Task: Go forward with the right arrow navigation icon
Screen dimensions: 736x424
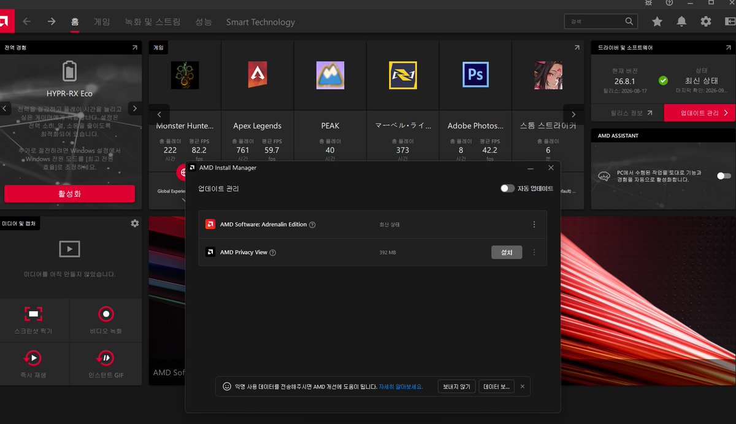Action: tap(52, 21)
